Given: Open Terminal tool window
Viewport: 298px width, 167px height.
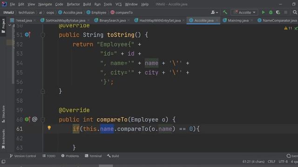Looking at the screenshot, I should click(93, 156).
